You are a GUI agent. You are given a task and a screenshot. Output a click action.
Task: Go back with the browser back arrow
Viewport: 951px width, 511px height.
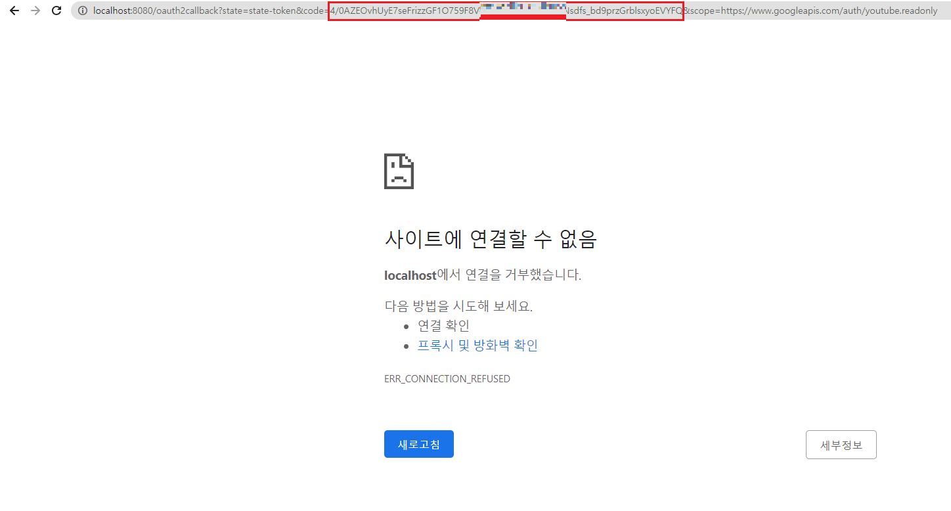tap(14, 11)
